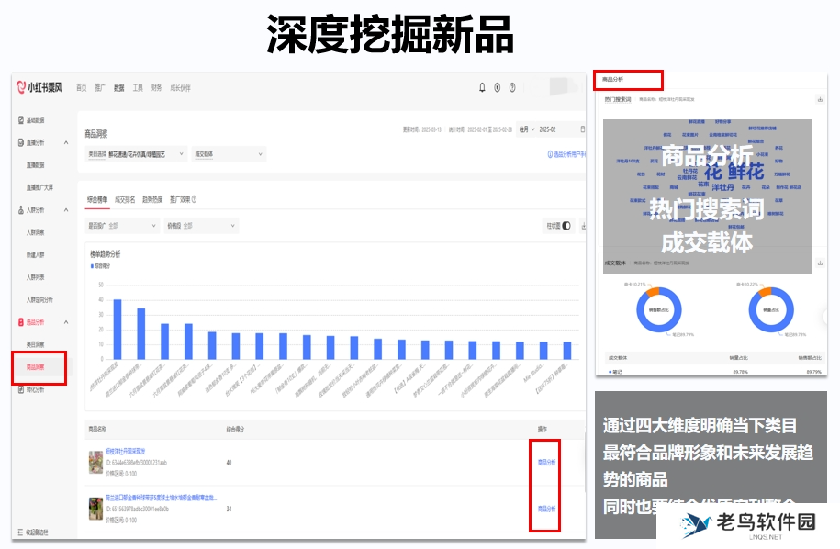840x549 pixels.
Task: Open 人群列表 in sidebar
Action: point(36,277)
